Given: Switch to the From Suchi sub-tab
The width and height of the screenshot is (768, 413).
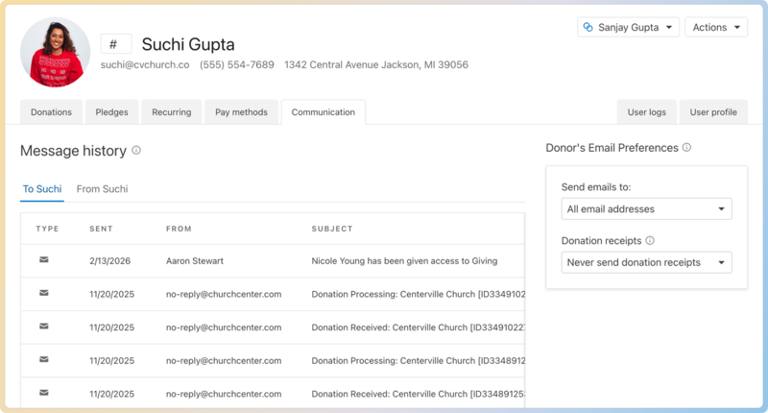Looking at the screenshot, I should (102, 189).
